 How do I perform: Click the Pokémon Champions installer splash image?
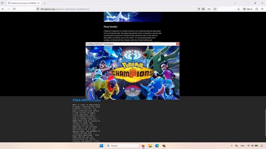(x=133, y=72)
